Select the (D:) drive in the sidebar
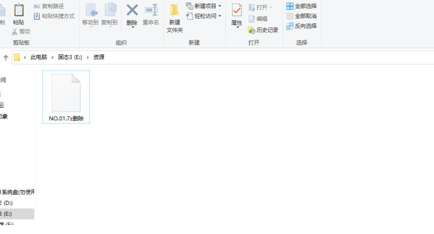 point(17,203)
